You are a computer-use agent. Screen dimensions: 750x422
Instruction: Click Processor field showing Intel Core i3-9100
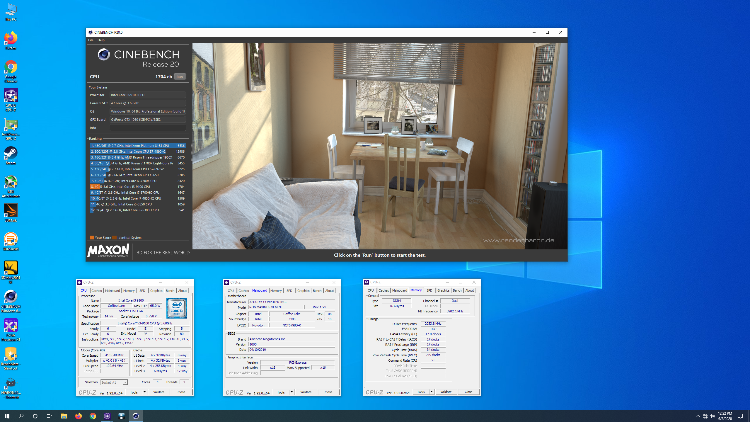click(147, 95)
